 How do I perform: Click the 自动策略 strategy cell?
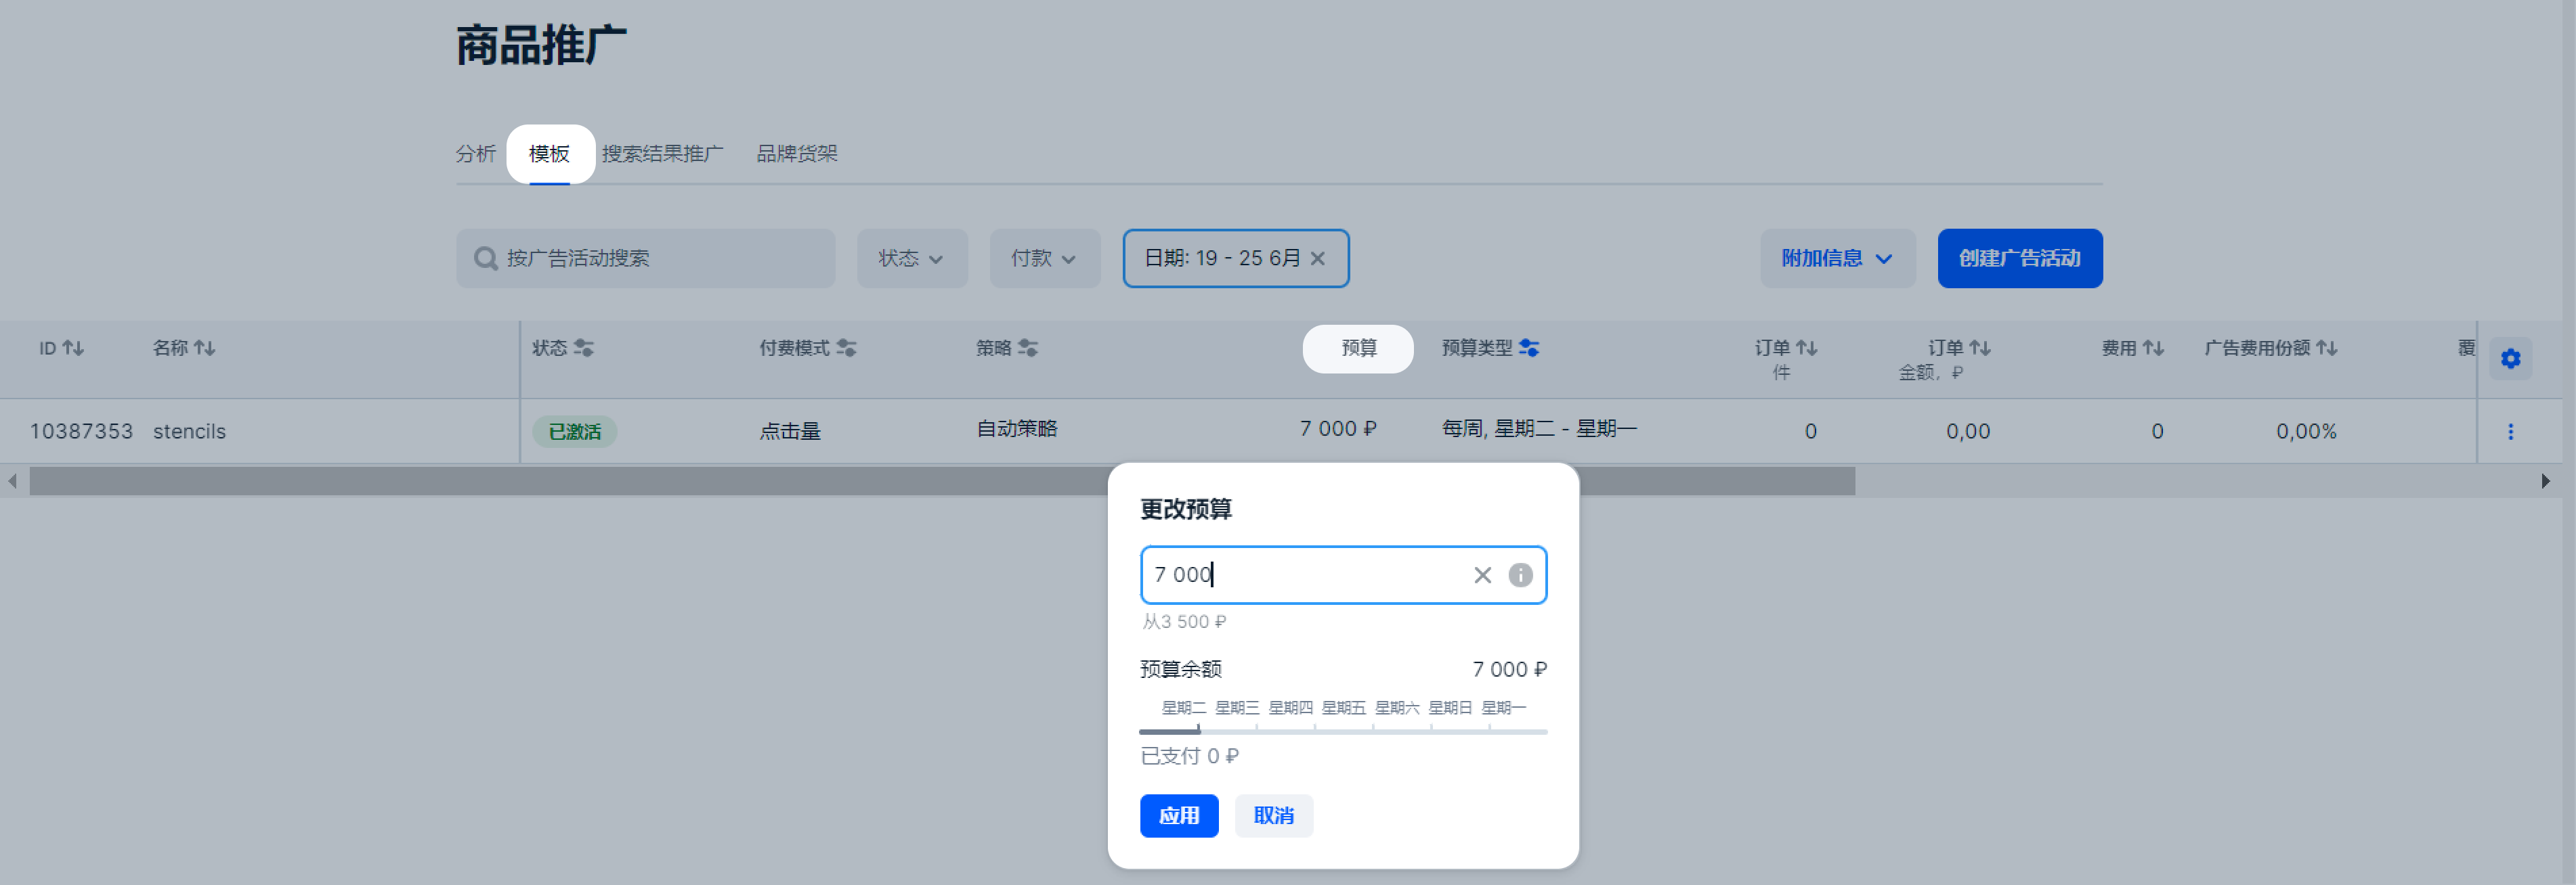click(1017, 428)
